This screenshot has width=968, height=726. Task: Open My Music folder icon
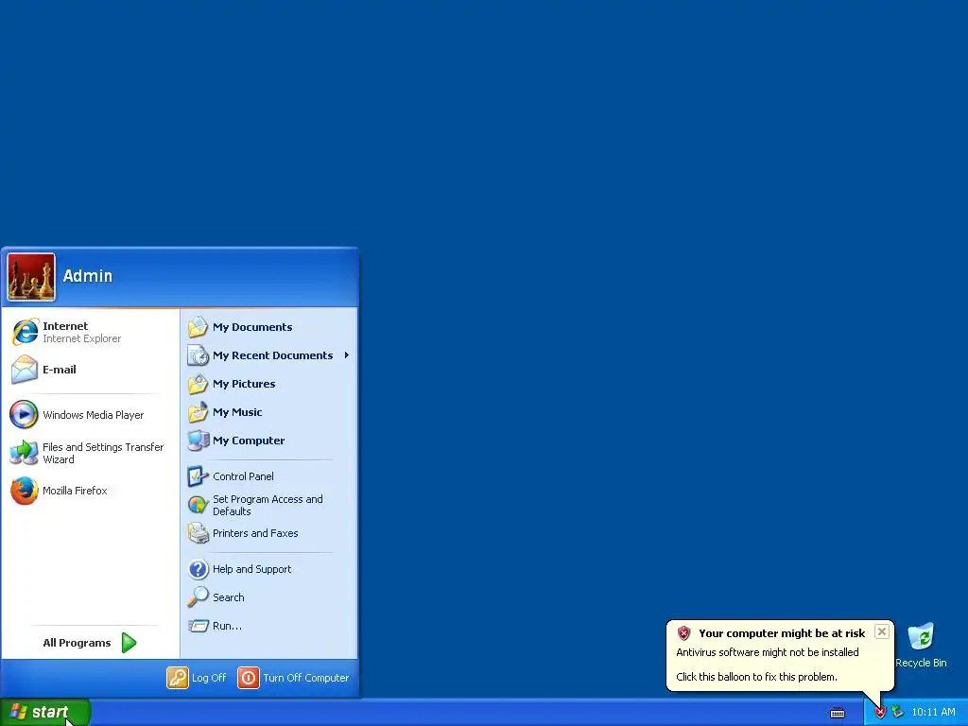(x=198, y=412)
